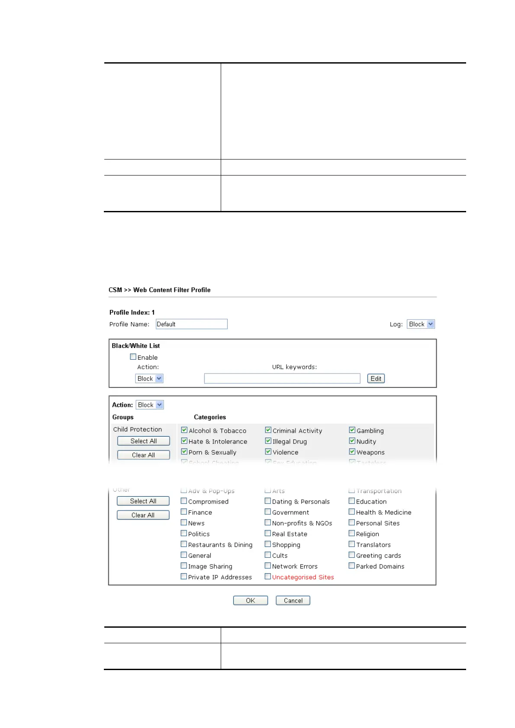The image size is (515, 728).
Task: Check the General category
Action: point(184,555)
